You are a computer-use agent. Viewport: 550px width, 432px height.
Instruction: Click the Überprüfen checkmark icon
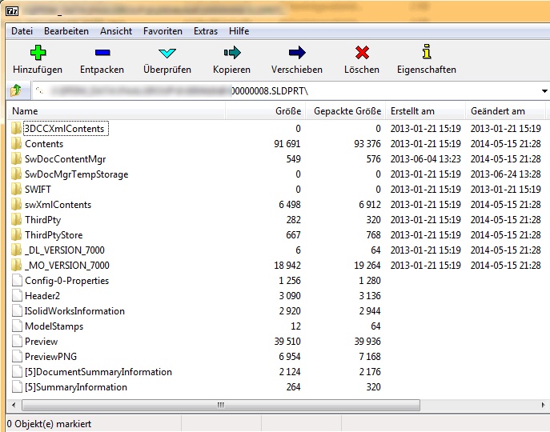[x=167, y=53]
